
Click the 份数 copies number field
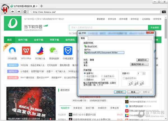click(140, 73)
